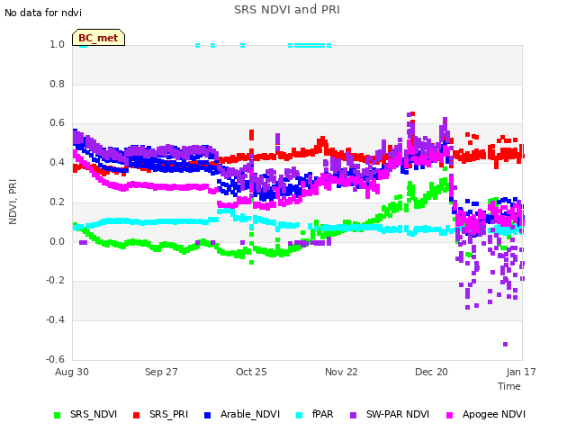Click the Dec 20 x-axis tick label
This screenshot has width=576, height=432.
(431, 372)
